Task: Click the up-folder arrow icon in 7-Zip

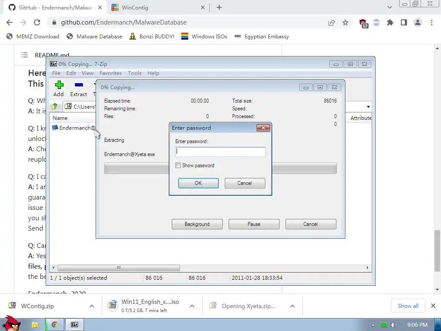Action: [55, 106]
